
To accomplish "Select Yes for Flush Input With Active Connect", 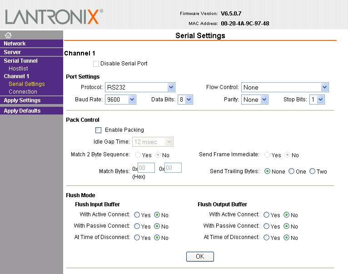I will [x=137, y=215].
